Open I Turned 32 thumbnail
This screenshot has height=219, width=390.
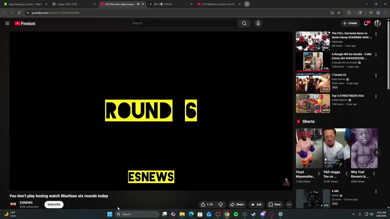313,82
